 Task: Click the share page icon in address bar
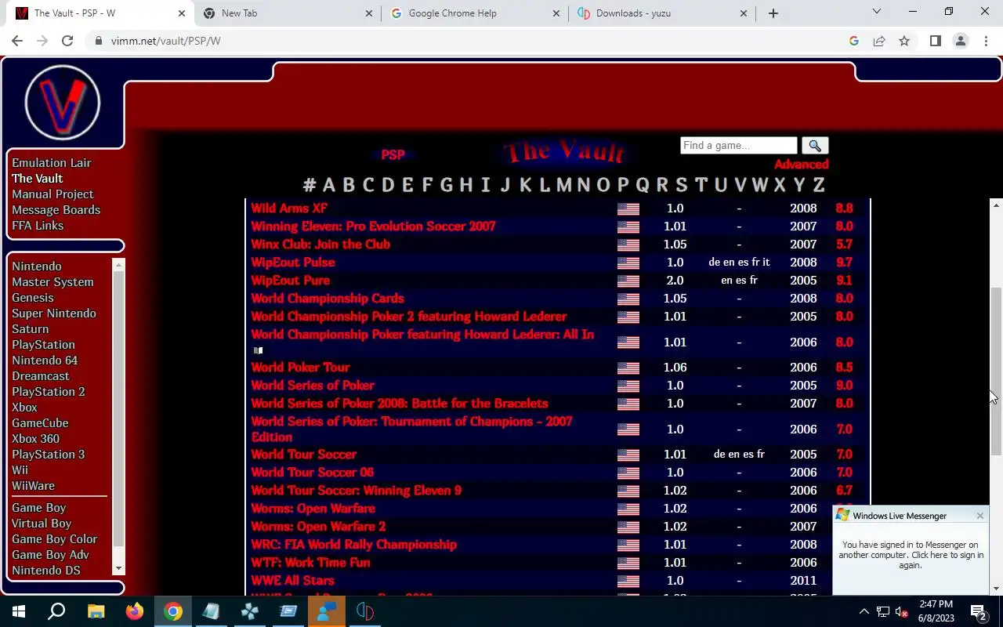[x=879, y=41]
